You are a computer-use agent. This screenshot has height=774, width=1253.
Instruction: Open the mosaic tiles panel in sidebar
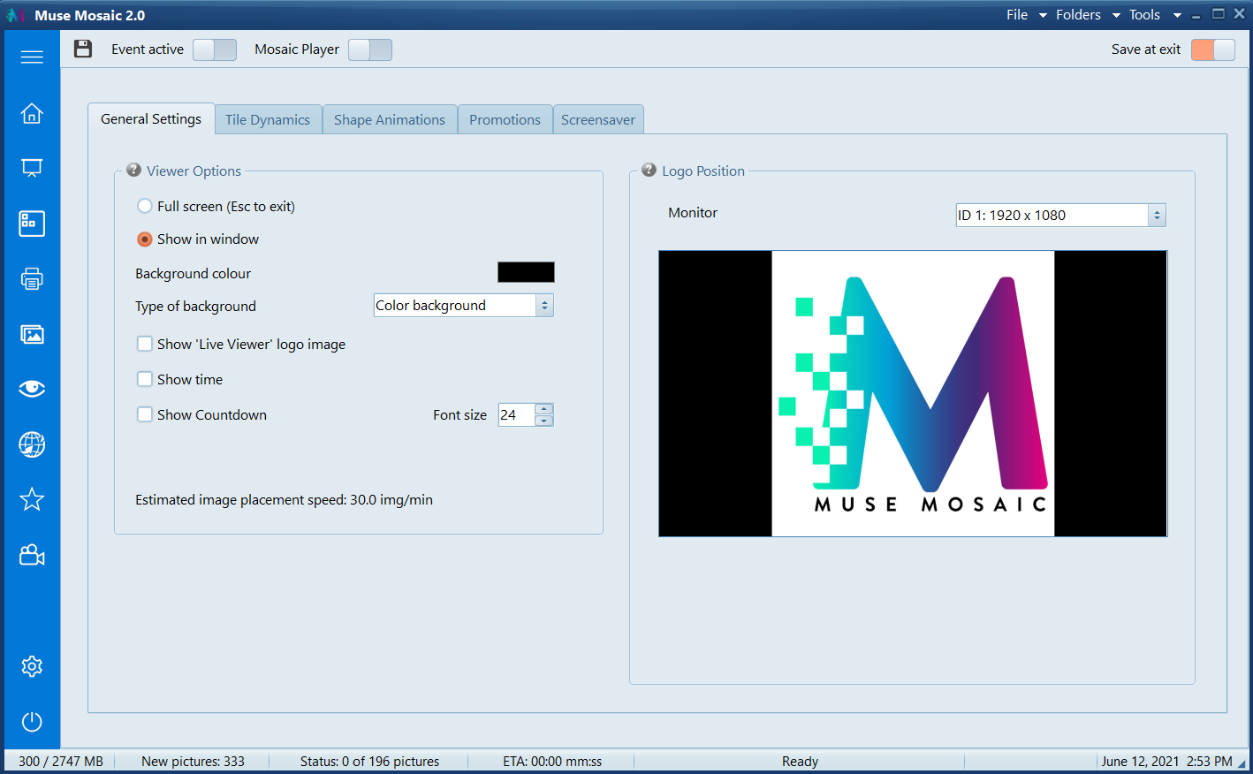pos(32,224)
